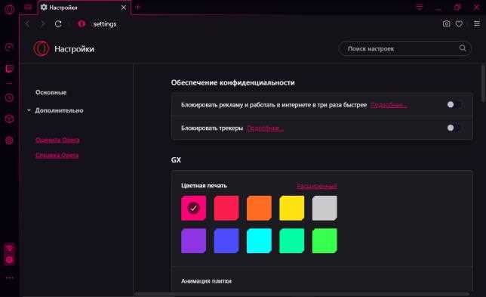The width and height of the screenshot is (486, 297).
Task: Enable the Блокировать трекеры toggle
Action: pyautogui.click(x=454, y=128)
